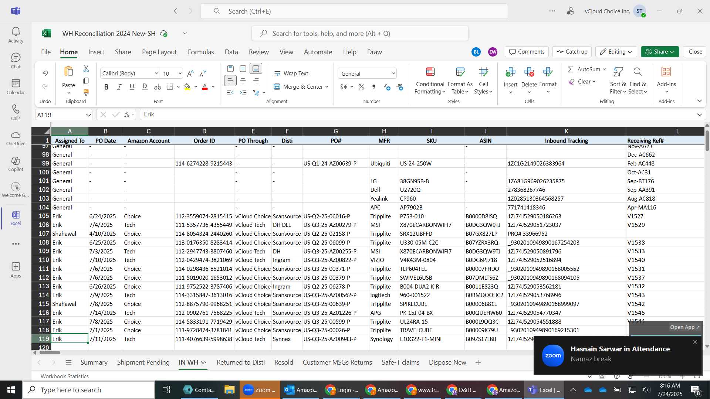Click the Delete cells icon

529,72
